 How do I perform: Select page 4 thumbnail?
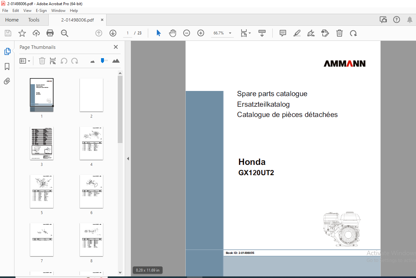point(91,143)
